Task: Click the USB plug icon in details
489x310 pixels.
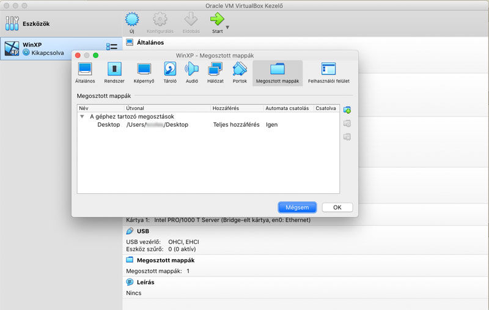Action: (130, 231)
